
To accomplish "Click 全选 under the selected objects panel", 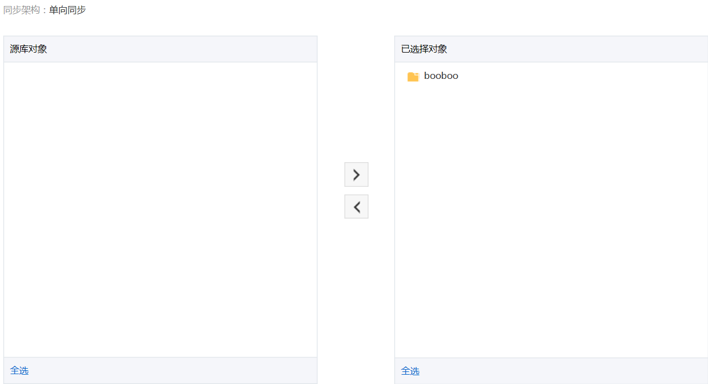I will pyautogui.click(x=410, y=371).
